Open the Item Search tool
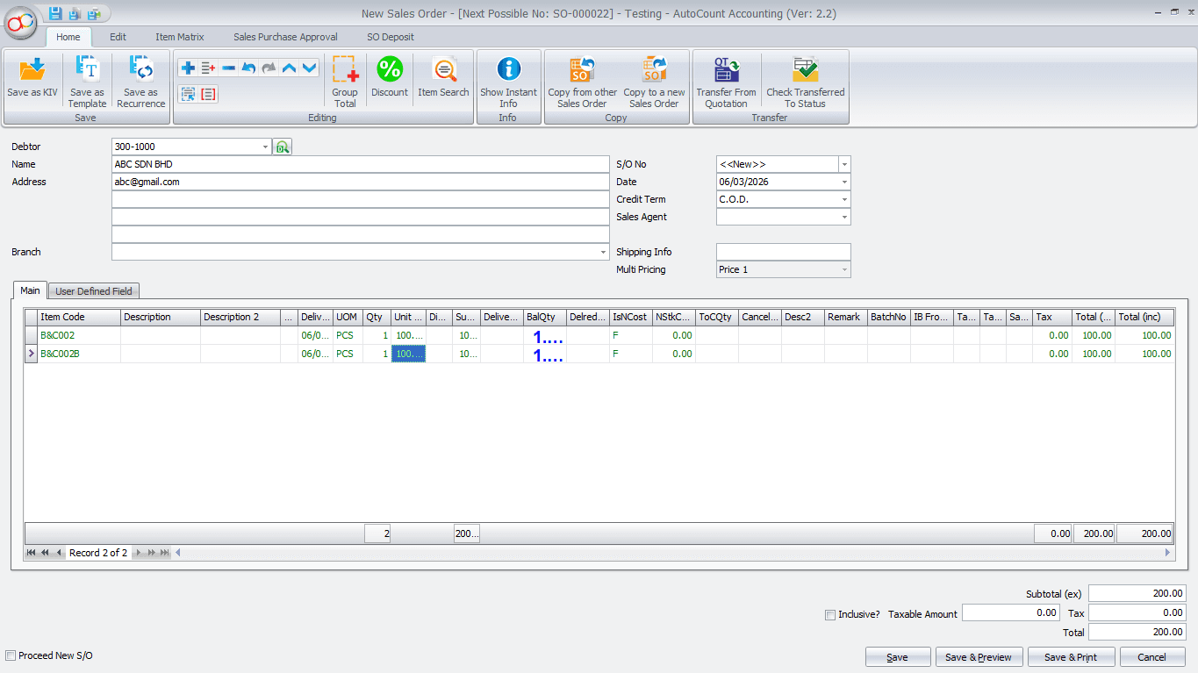1198x673 pixels. pyautogui.click(x=443, y=77)
